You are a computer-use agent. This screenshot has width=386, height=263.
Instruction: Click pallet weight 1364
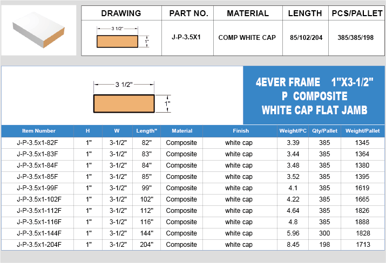pos(362,154)
